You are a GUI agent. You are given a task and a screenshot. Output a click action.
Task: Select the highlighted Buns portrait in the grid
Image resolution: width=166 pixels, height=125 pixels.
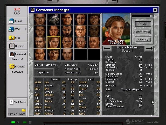(x=54, y=43)
